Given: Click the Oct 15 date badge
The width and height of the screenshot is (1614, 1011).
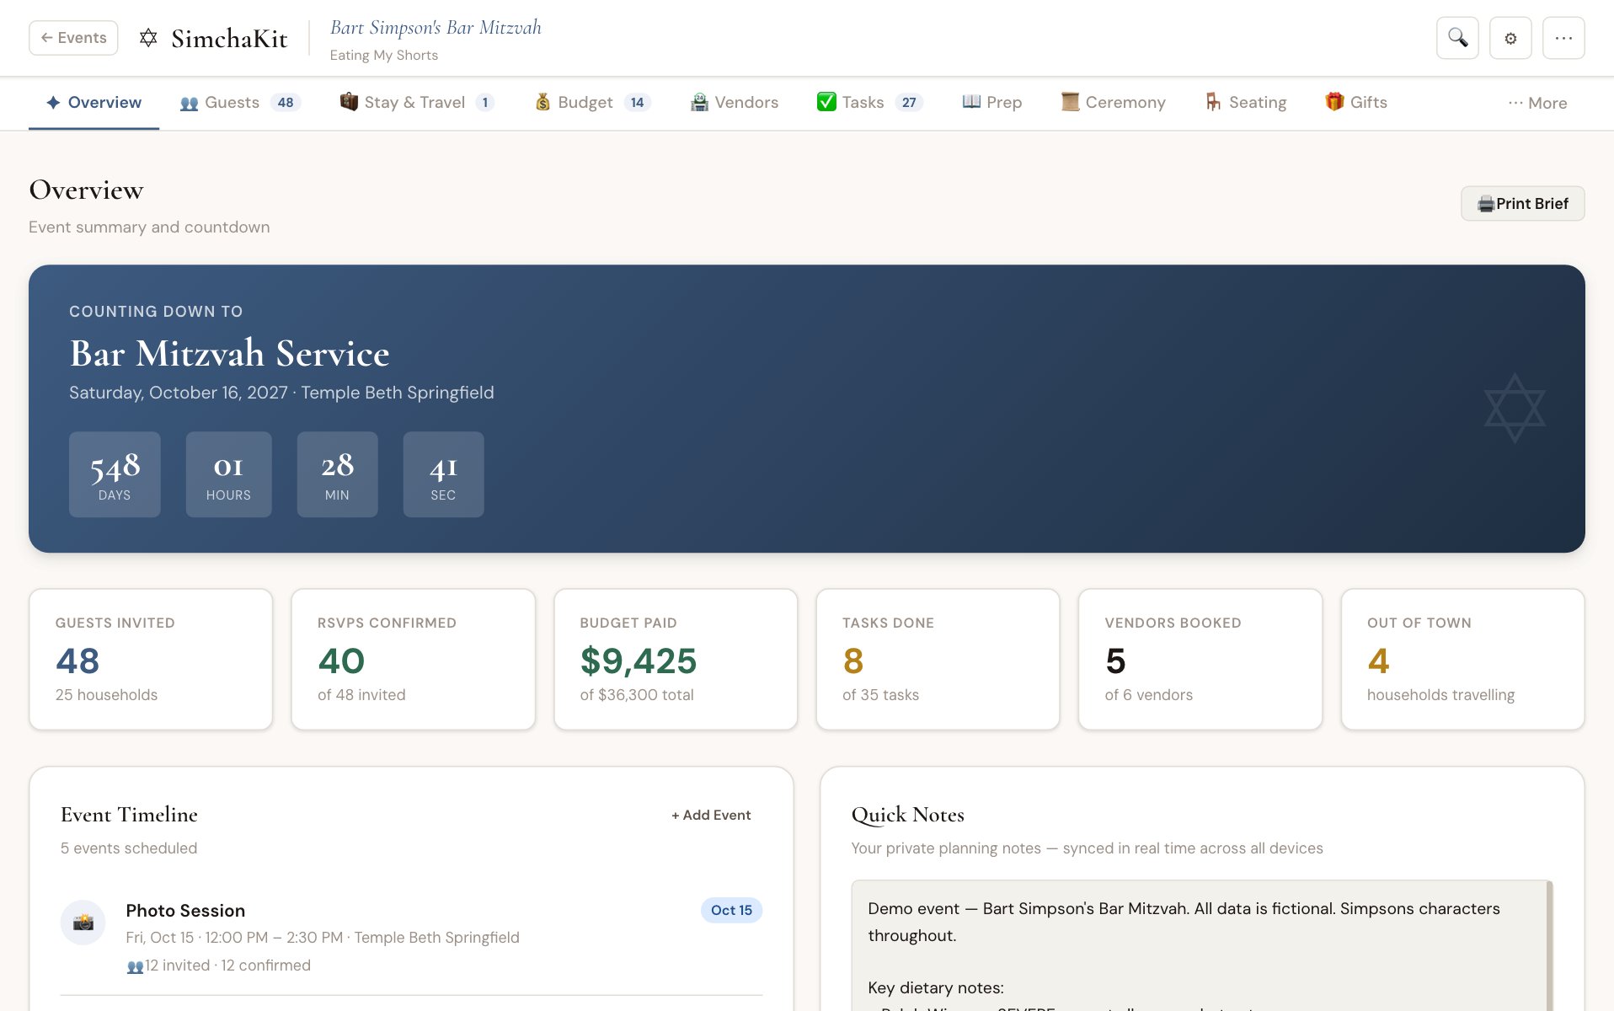Looking at the screenshot, I should pyautogui.click(x=731, y=911).
